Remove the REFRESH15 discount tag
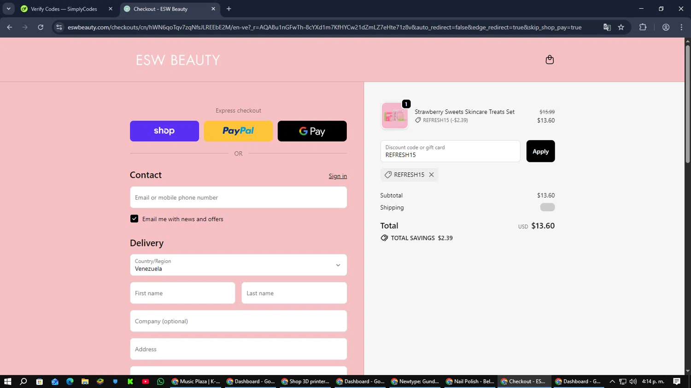Viewport: 691px width, 388px height. tap(431, 175)
